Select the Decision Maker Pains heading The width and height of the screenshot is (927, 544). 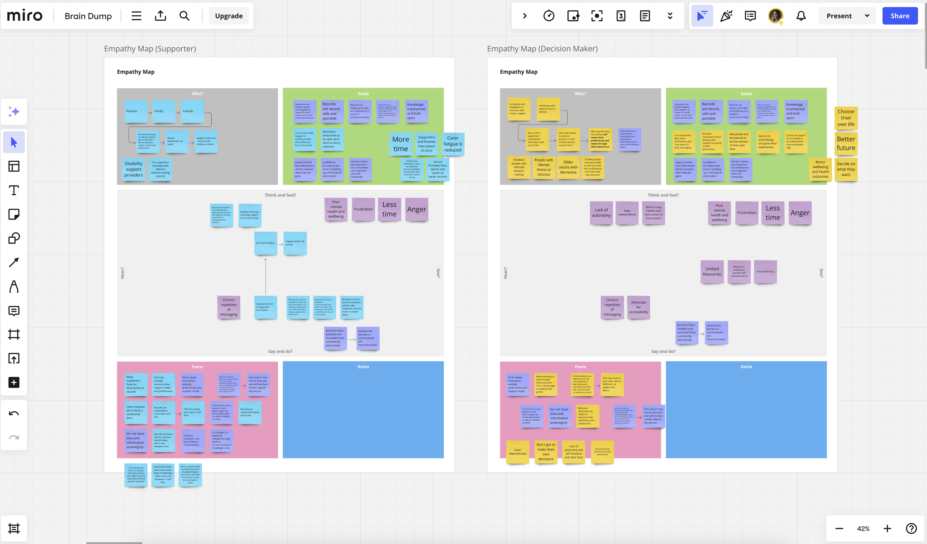580,367
